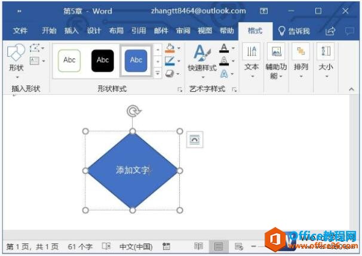The width and height of the screenshot is (362, 256).
Task: Click the 61 word count indicator
Action: pos(80,247)
